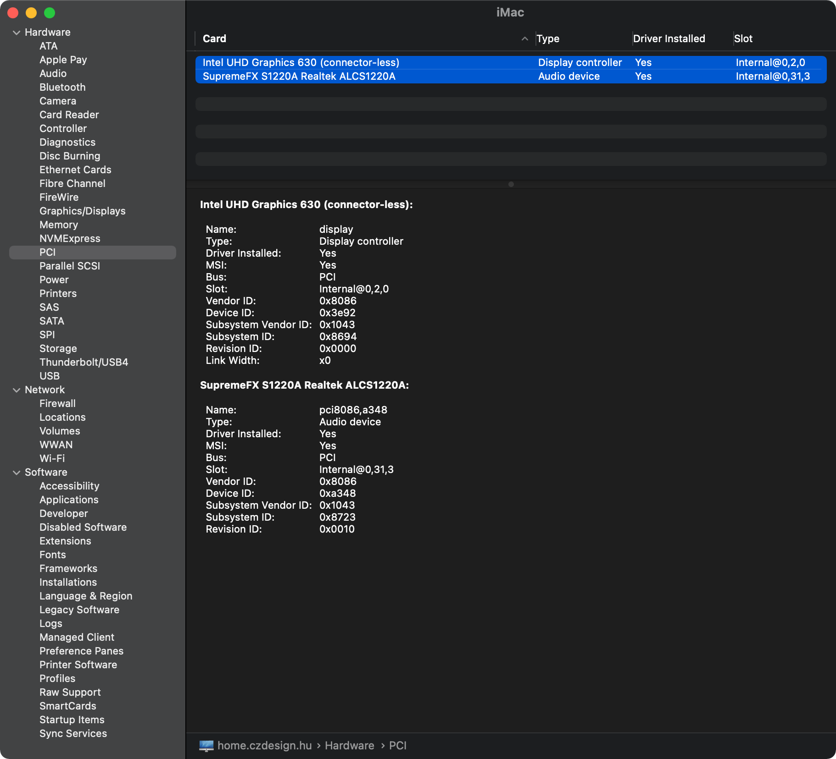The height and width of the screenshot is (759, 836).
Task: Select Audio in the sidebar
Action: click(x=53, y=74)
